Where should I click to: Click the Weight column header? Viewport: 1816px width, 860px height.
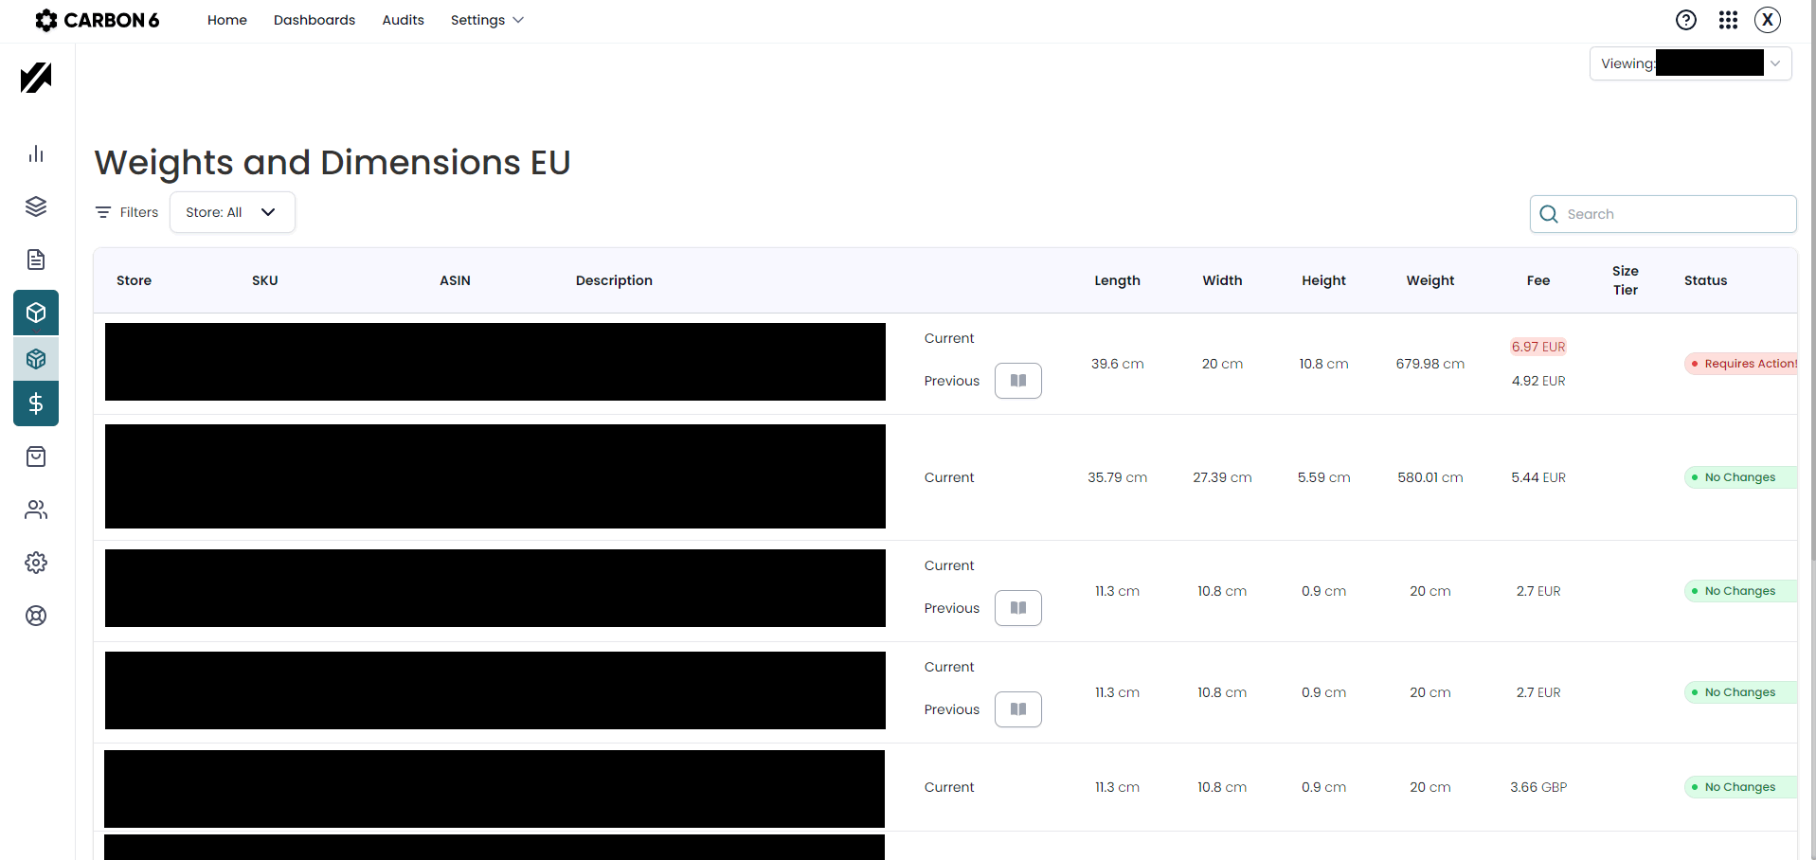click(1430, 280)
